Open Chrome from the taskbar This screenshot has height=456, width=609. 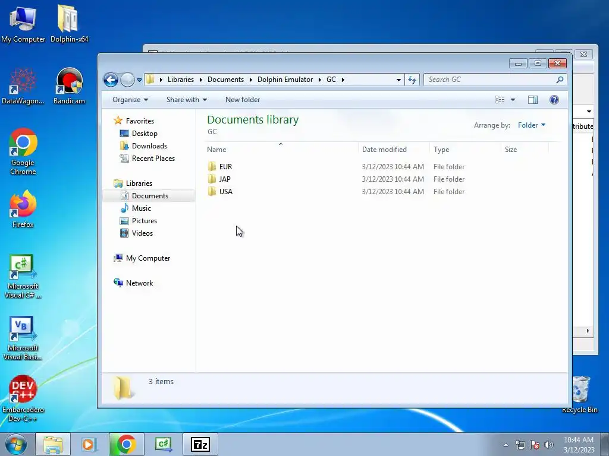(126, 444)
